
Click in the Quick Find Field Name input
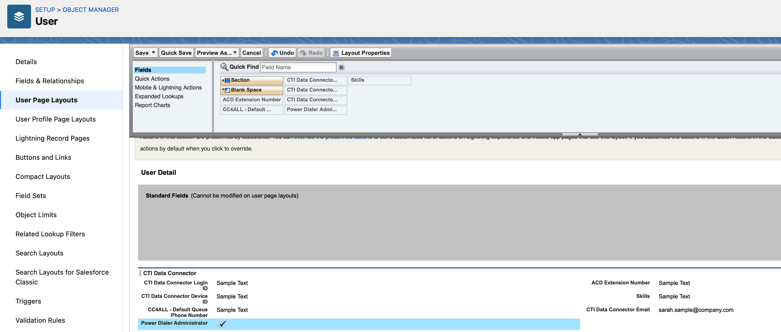click(298, 67)
